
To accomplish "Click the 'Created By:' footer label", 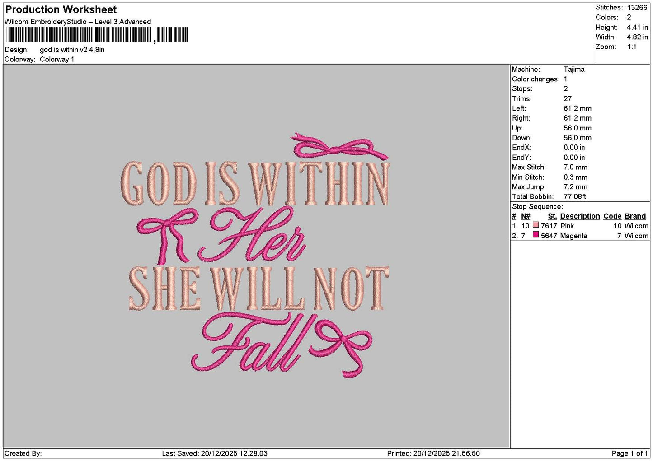I will click(23, 453).
